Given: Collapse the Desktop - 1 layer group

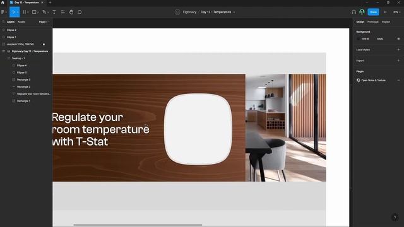Looking at the screenshot, I should 8,59.
